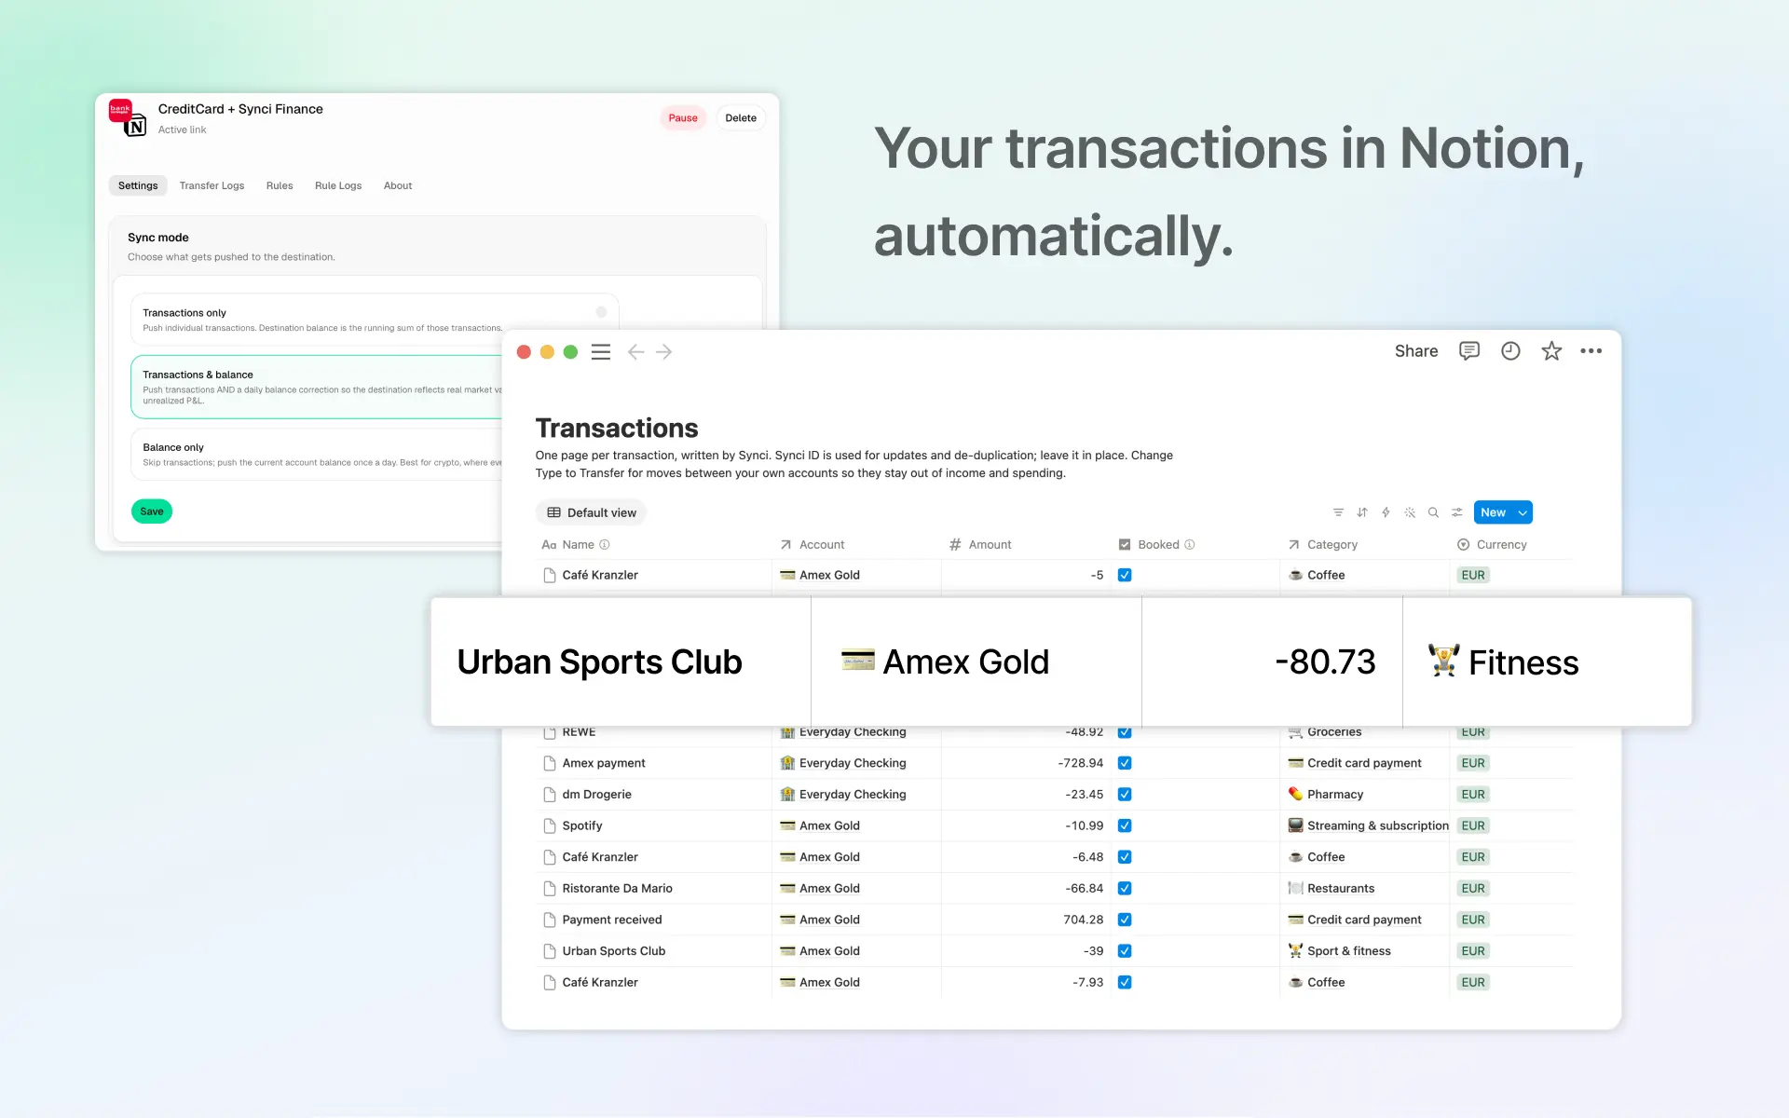Select Transactions only sync mode radio
This screenshot has width=1789, height=1118.
point(601,312)
